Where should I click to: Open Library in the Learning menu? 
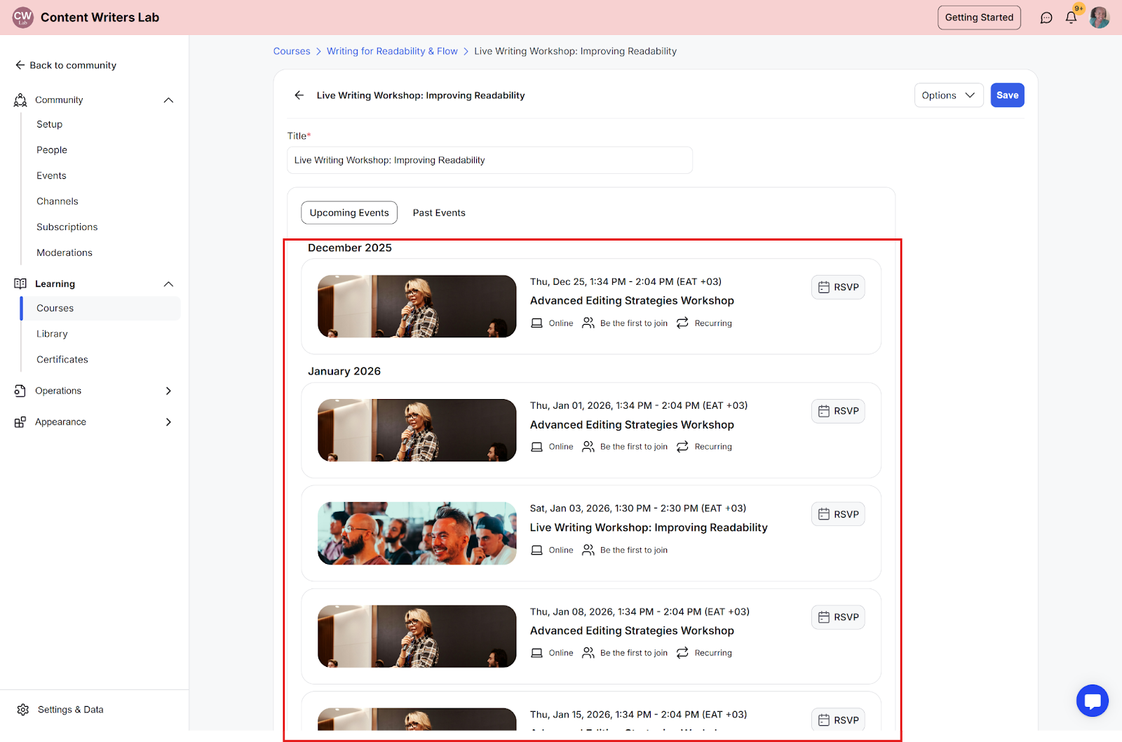[x=53, y=334]
